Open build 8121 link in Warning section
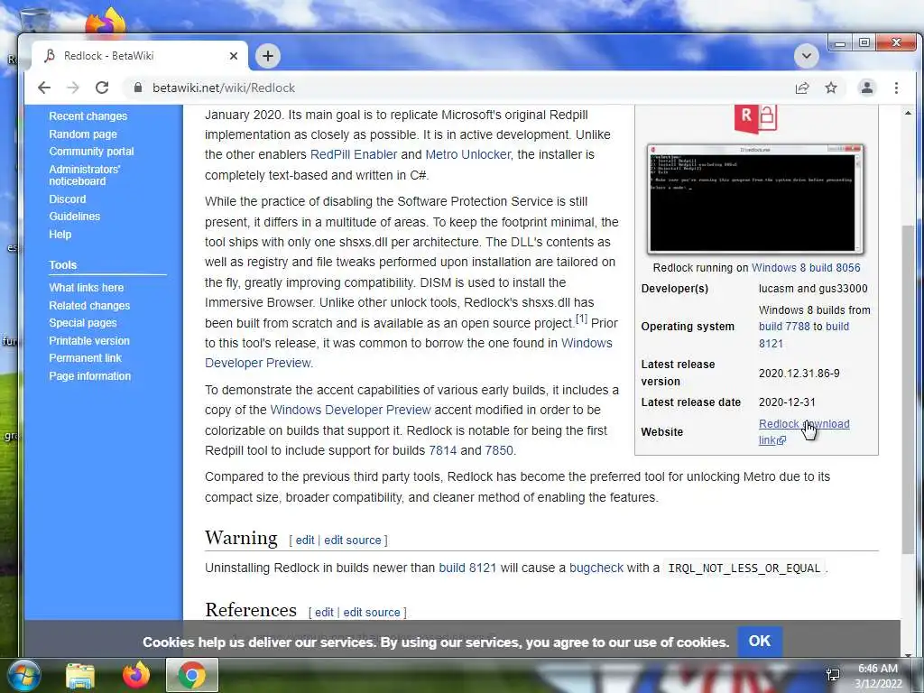924x693 pixels. (x=467, y=568)
